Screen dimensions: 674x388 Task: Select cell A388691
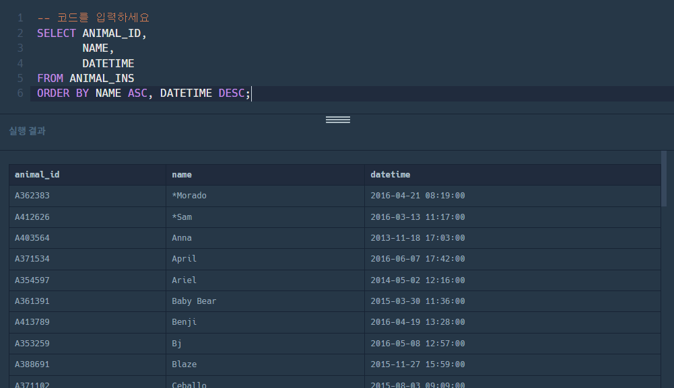pyautogui.click(x=88, y=364)
